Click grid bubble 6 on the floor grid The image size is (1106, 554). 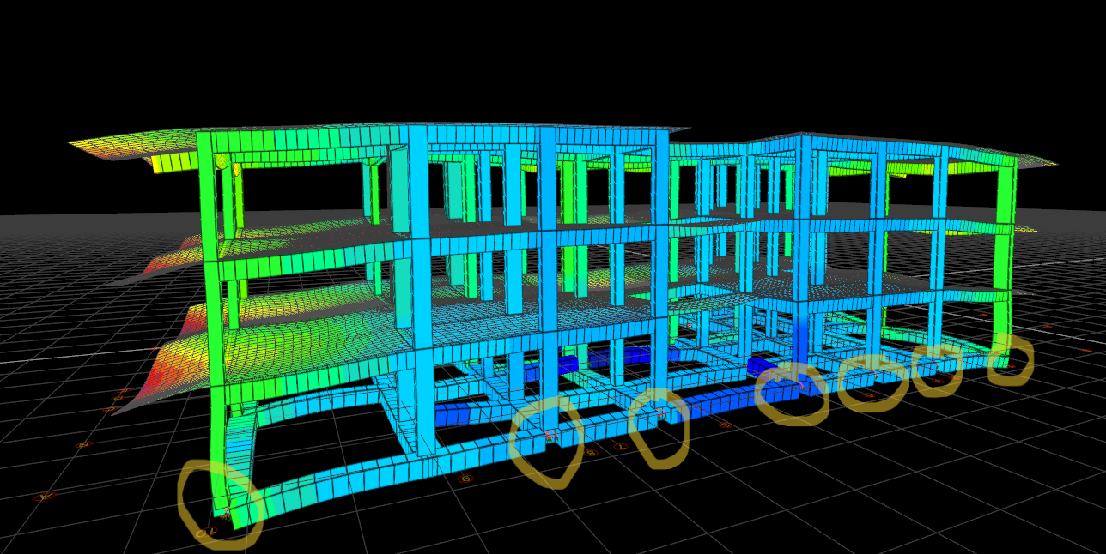pyautogui.click(x=724, y=424)
